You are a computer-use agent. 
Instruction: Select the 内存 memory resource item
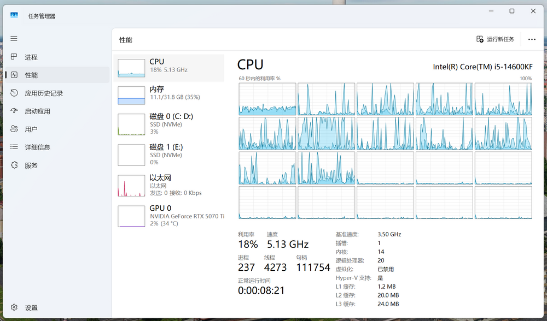(x=169, y=95)
